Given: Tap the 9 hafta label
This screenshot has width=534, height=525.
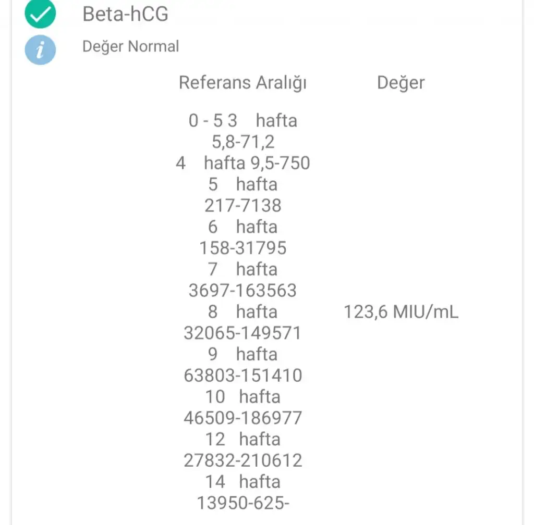Looking at the screenshot, I should 243,354.
